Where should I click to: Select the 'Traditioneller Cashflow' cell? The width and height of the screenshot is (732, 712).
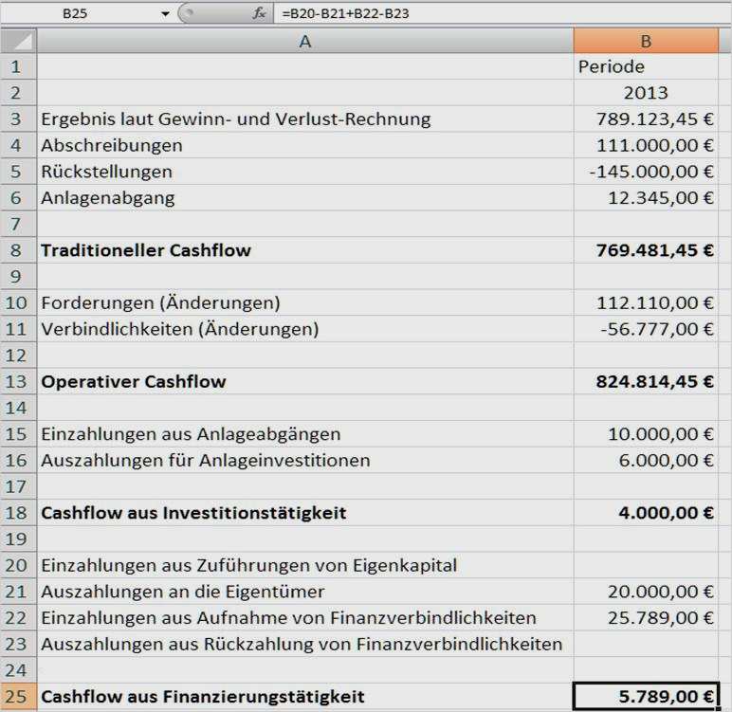[x=305, y=250]
